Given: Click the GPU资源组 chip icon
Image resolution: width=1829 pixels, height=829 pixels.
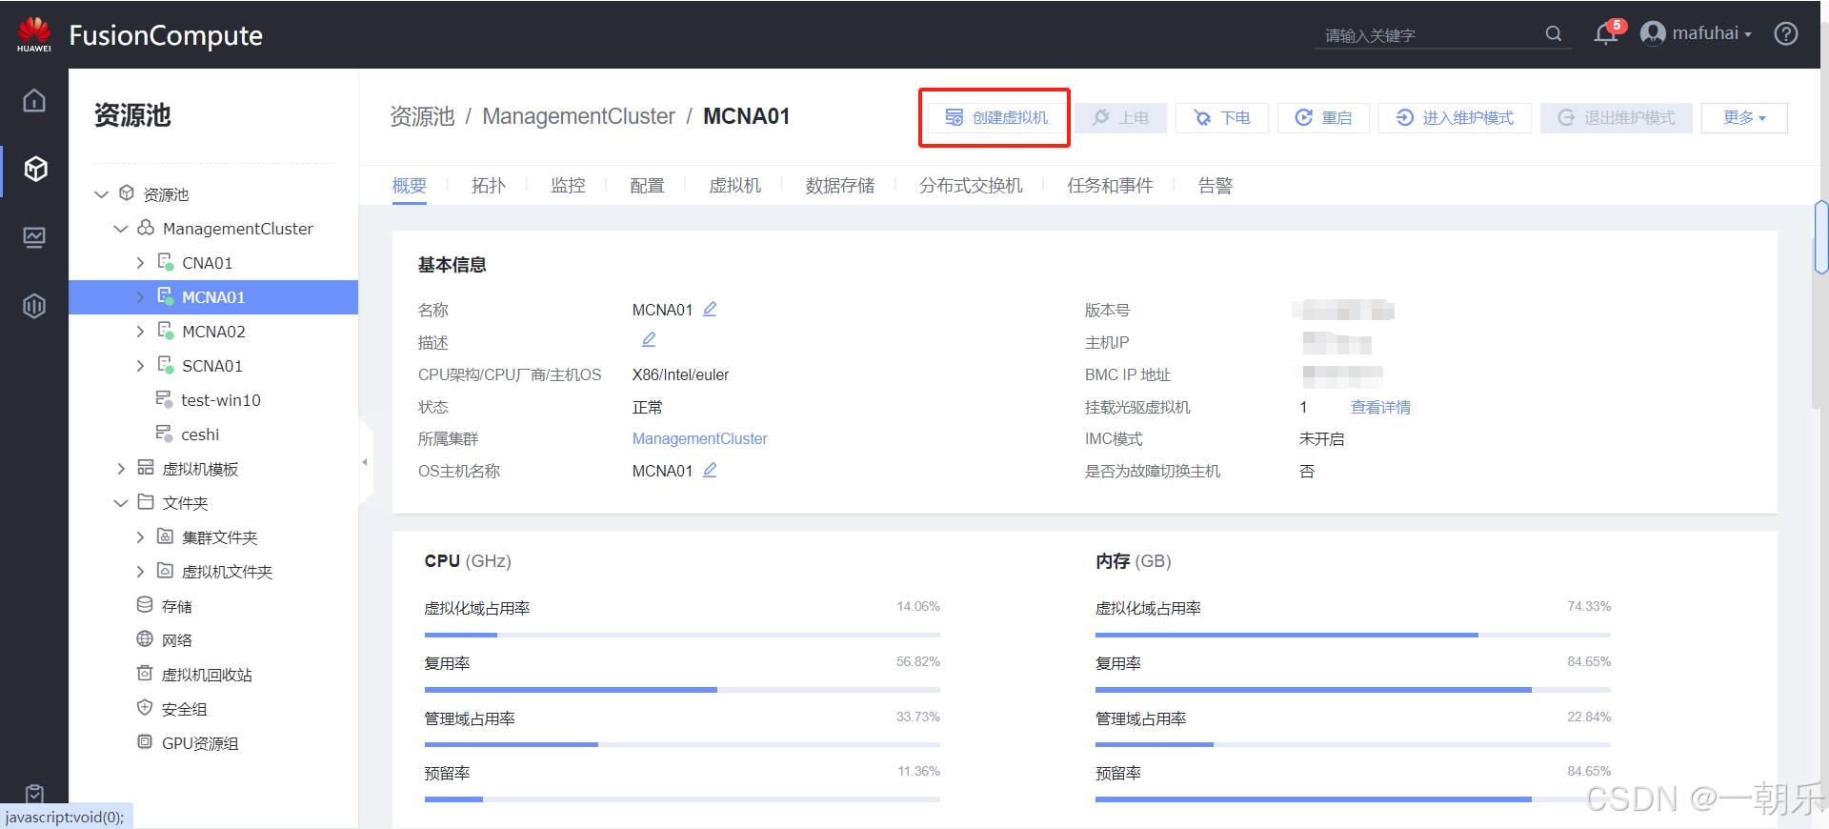Looking at the screenshot, I should (x=145, y=742).
